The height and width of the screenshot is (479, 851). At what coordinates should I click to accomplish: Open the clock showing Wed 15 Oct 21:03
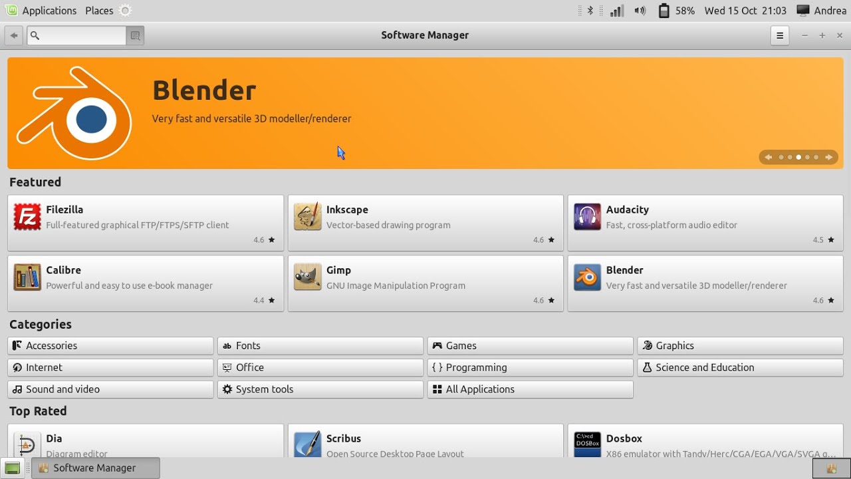(745, 11)
